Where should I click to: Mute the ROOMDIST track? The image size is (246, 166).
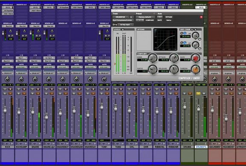231,94
